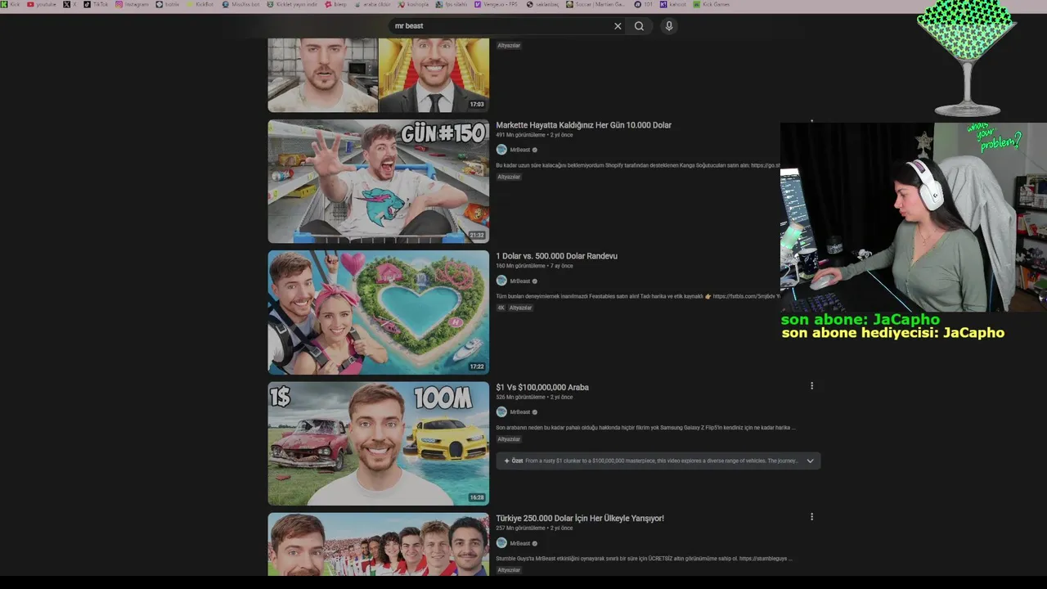The width and height of the screenshot is (1047, 589).
Task: Click Altyazılar badge under Araba video
Action: tap(509, 439)
